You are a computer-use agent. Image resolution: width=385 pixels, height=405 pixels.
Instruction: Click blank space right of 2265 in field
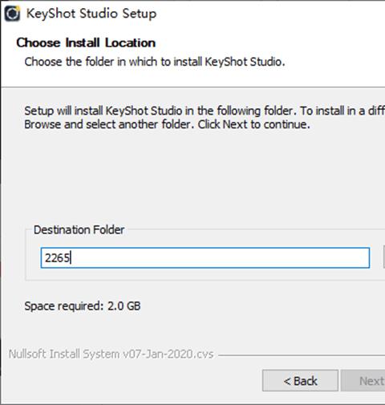coord(219,258)
